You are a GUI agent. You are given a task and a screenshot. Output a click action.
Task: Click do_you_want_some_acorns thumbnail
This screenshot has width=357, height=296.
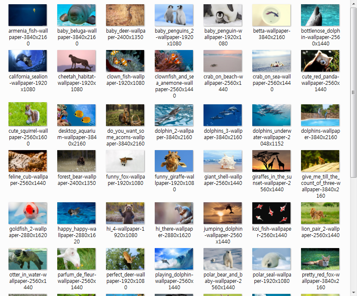[x=125, y=115]
